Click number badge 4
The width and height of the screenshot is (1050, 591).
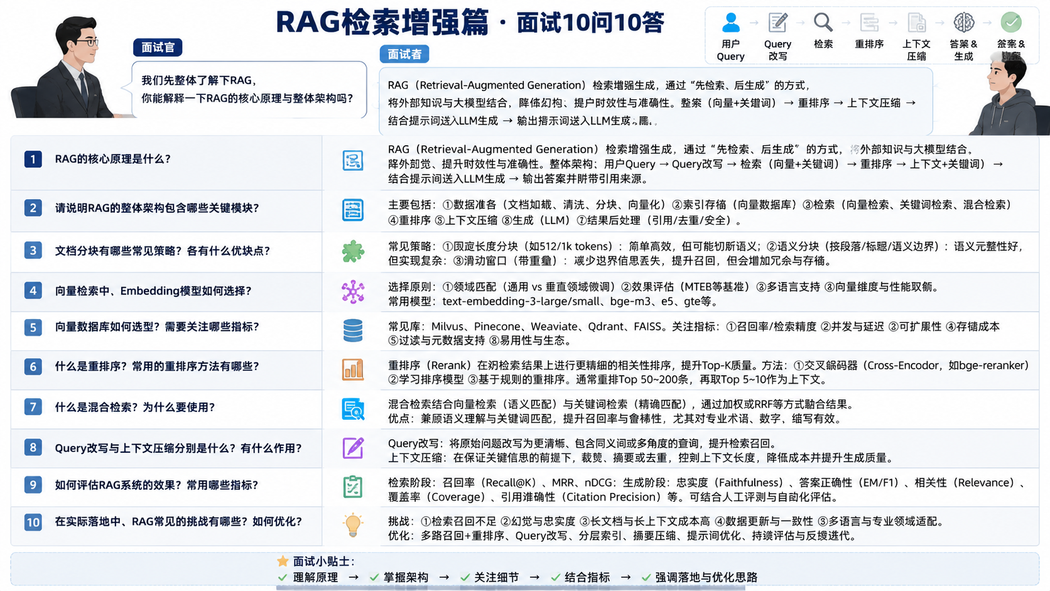click(x=33, y=291)
